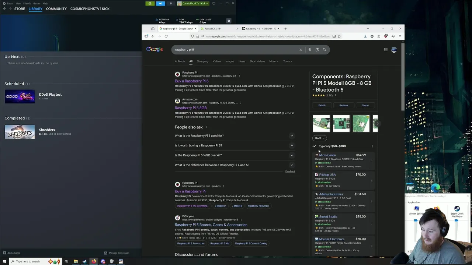Open Amazon Raspberry Pi 5 8GB result
Screen dimensions: 472x265
[191, 108]
